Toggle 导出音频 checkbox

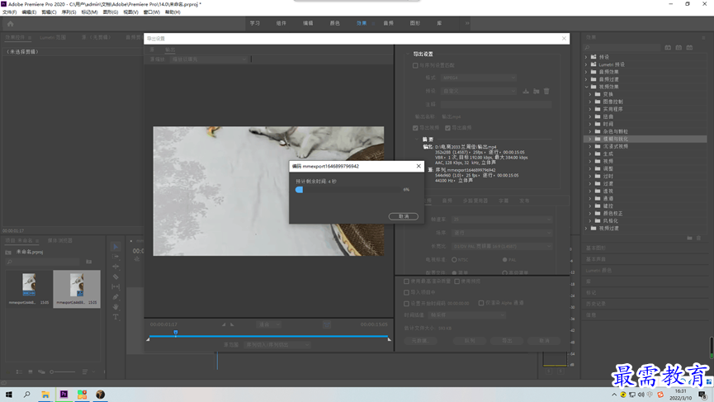pyautogui.click(x=447, y=128)
